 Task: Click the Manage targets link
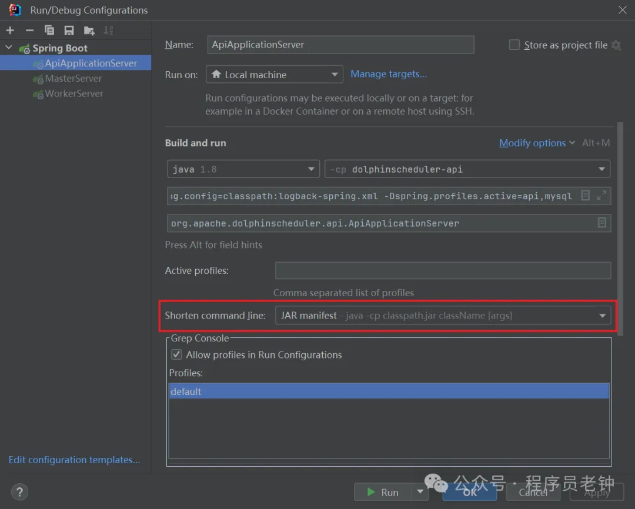389,74
